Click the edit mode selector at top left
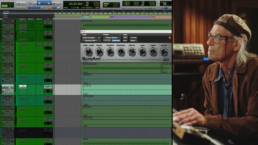This screenshot has height=145, width=258. tap(7, 4)
